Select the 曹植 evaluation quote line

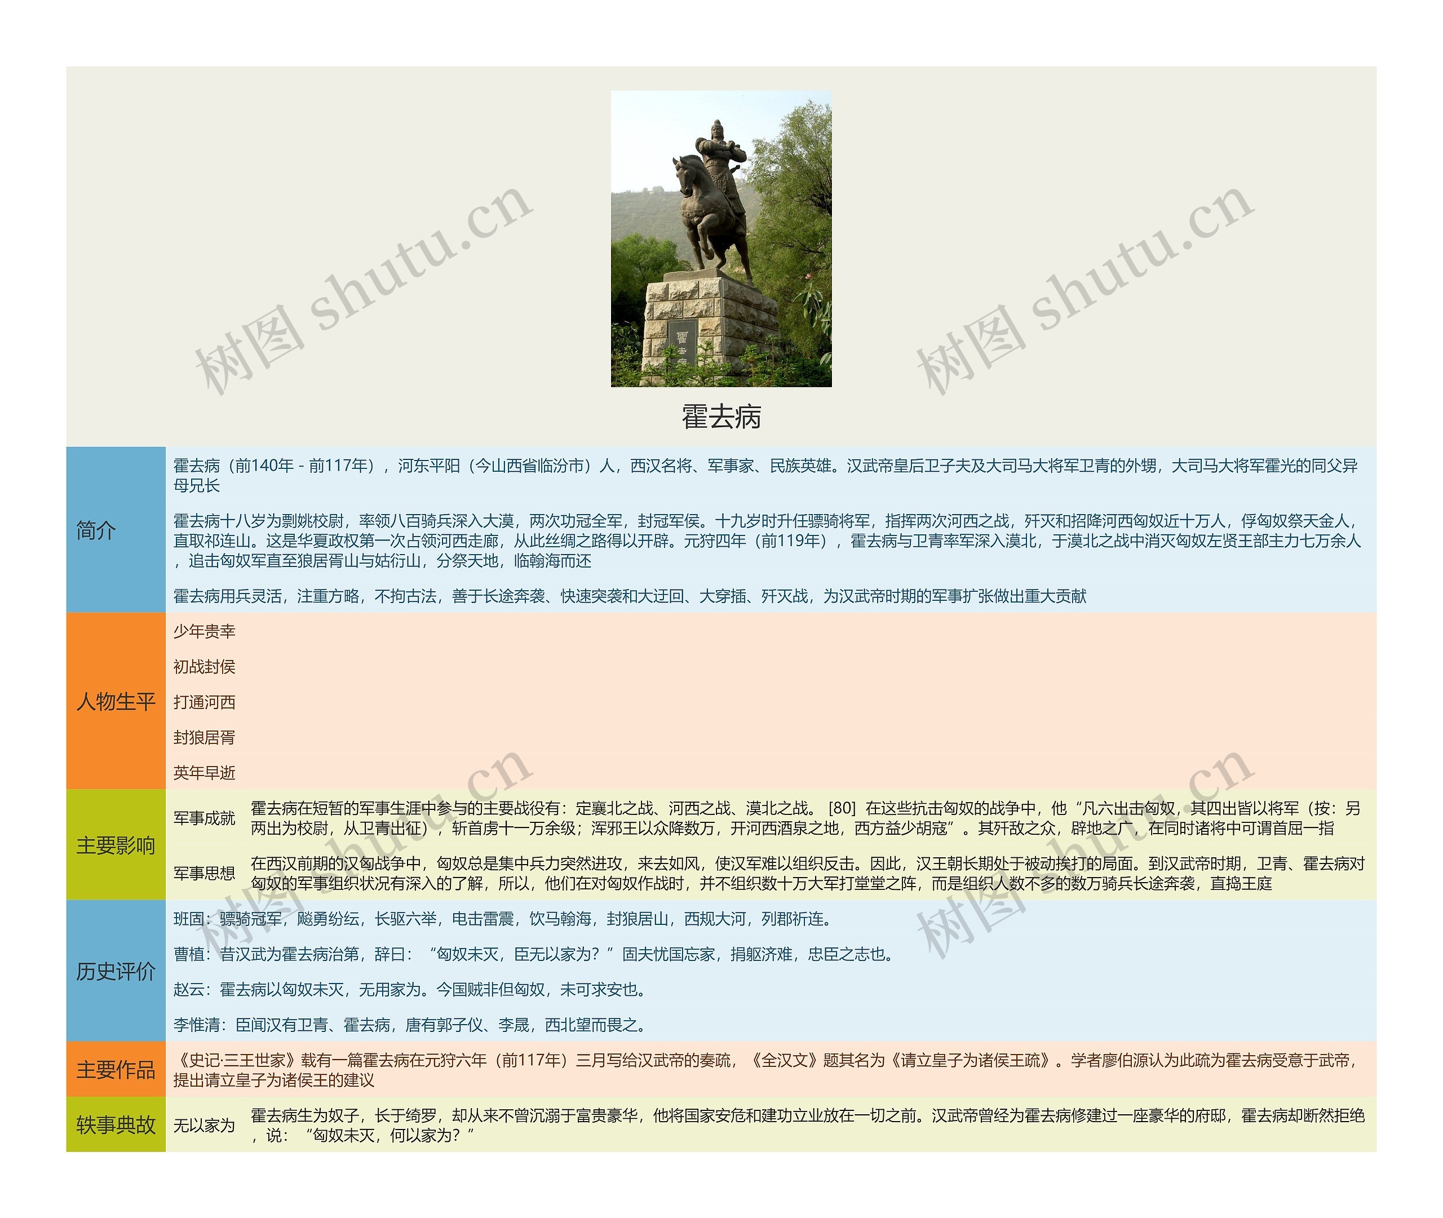pyautogui.click(x=535, y=954)
